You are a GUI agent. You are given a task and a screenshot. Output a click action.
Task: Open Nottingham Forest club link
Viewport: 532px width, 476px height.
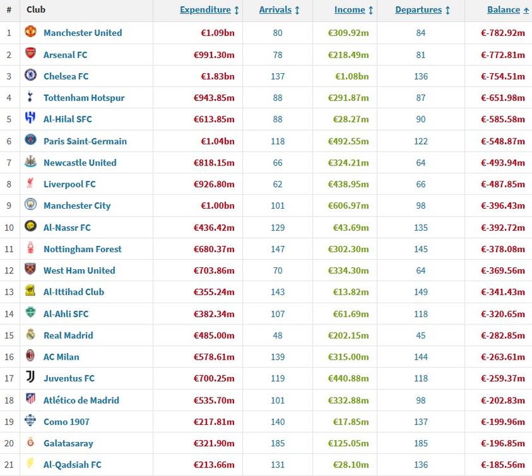click(82, 249)
